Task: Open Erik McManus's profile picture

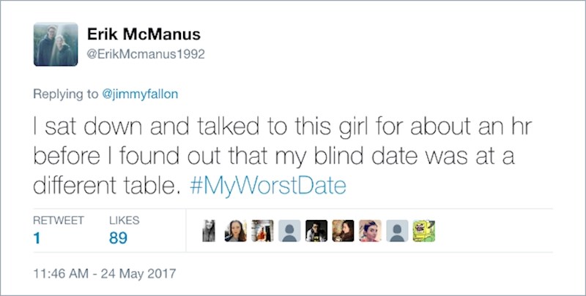Action: click(x=56, y=44)
